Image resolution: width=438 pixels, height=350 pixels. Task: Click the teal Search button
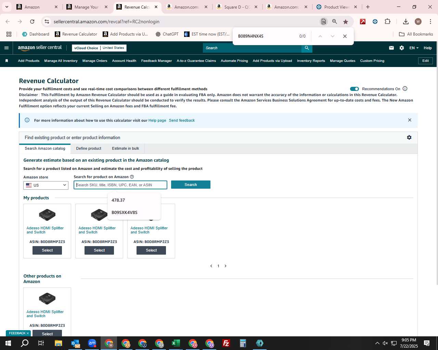pos(191,185)
